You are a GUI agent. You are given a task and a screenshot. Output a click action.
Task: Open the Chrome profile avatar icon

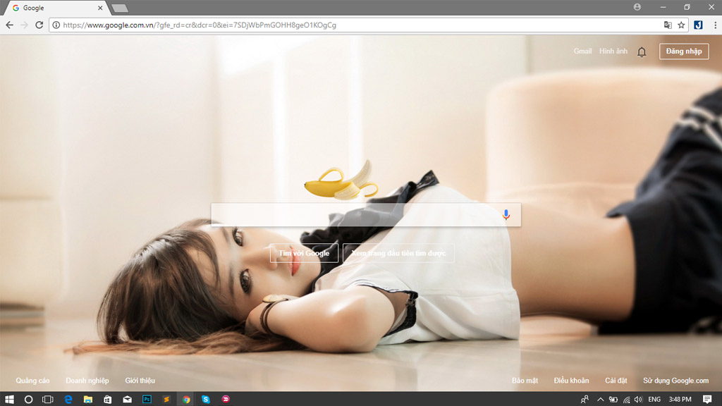[637, 7]
